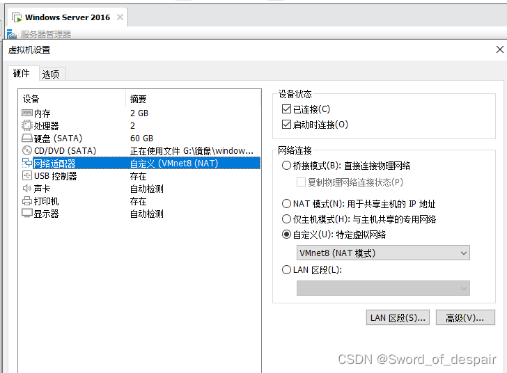
Task: Click the printer (打印机) icon
Action: [x=27, y=201]
